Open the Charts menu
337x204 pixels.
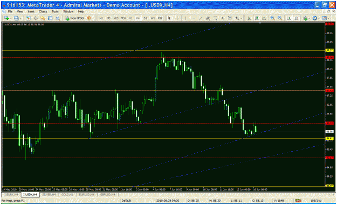point(43,11)
